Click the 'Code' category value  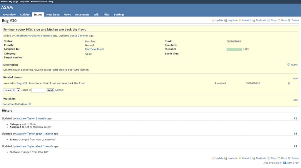pos(88,54)
